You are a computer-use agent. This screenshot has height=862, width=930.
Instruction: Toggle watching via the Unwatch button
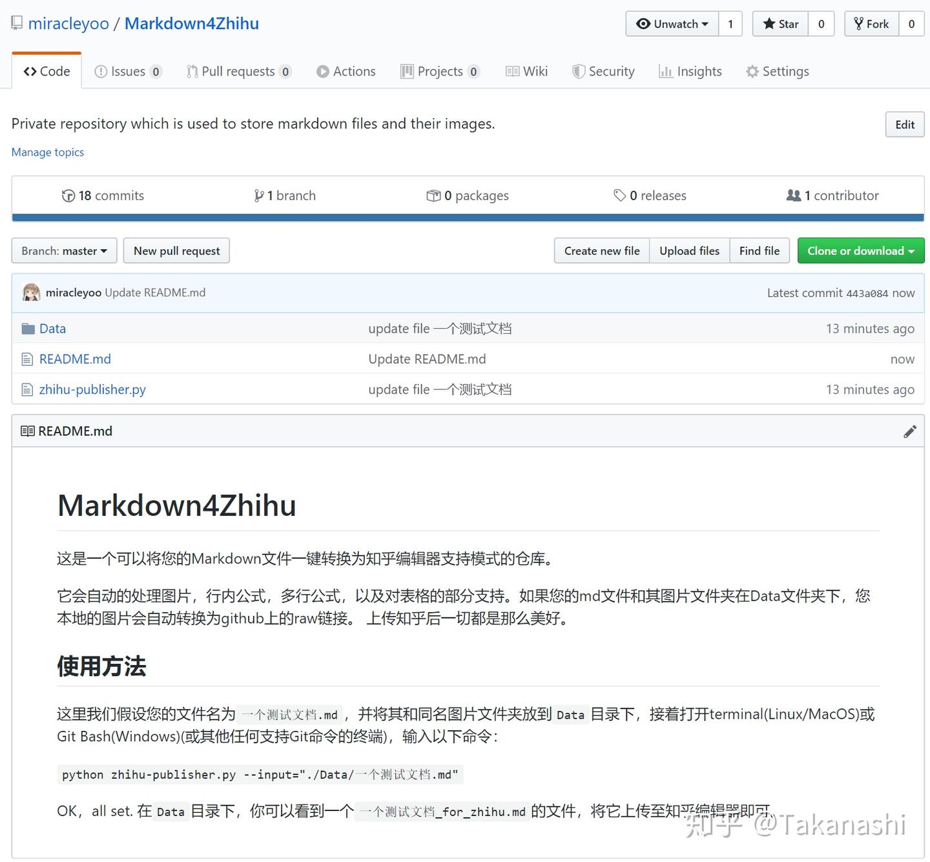[671, 24]
